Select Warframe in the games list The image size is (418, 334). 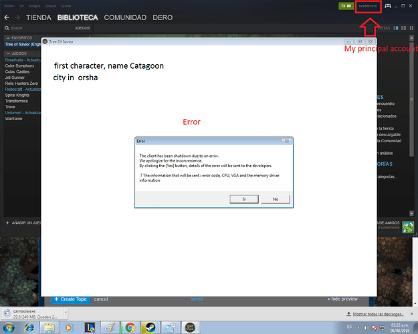click(15, 120)
